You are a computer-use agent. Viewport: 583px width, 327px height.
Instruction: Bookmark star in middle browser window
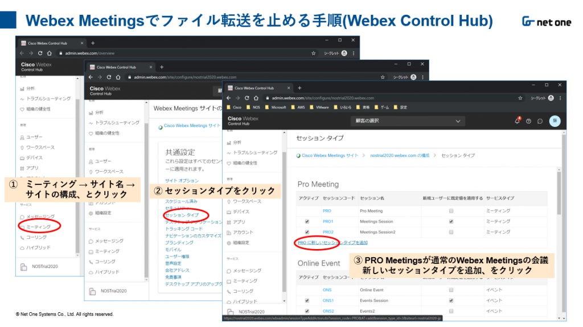pos(383,77)
